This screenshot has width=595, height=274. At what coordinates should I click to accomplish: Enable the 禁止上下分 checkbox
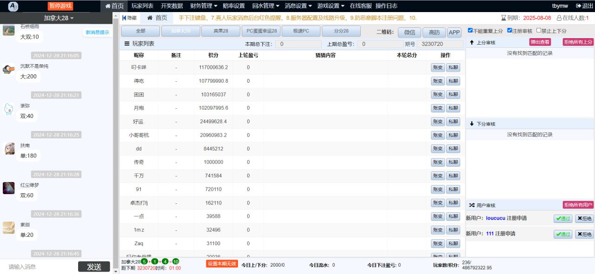(539, 31)
